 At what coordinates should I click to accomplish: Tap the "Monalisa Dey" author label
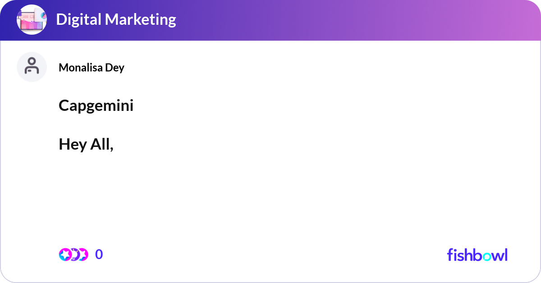[x=91, y=68]
